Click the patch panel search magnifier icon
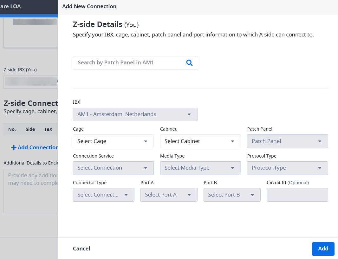The height and width of the screenshot is (259, 338). [x=189, y=63]
